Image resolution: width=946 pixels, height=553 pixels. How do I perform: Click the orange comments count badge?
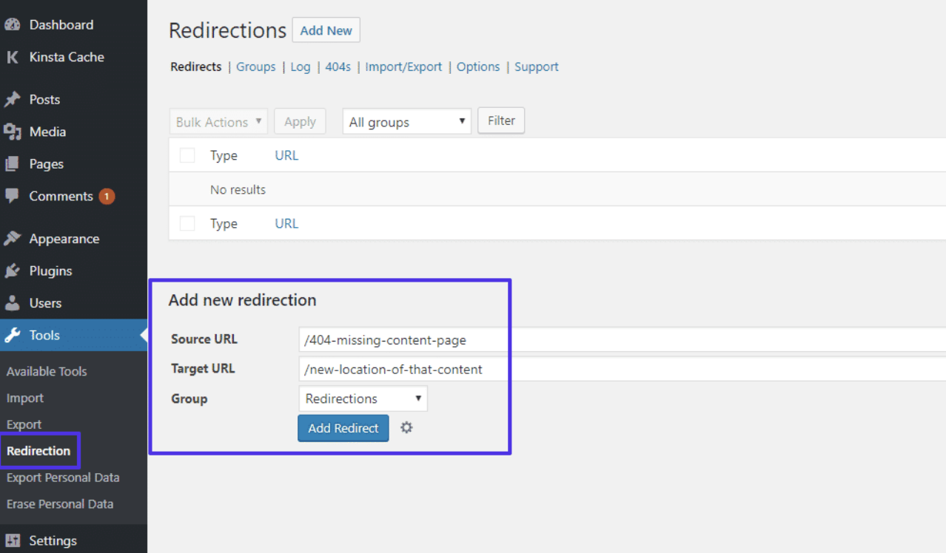pyautogui.click(x=107, y=197)
